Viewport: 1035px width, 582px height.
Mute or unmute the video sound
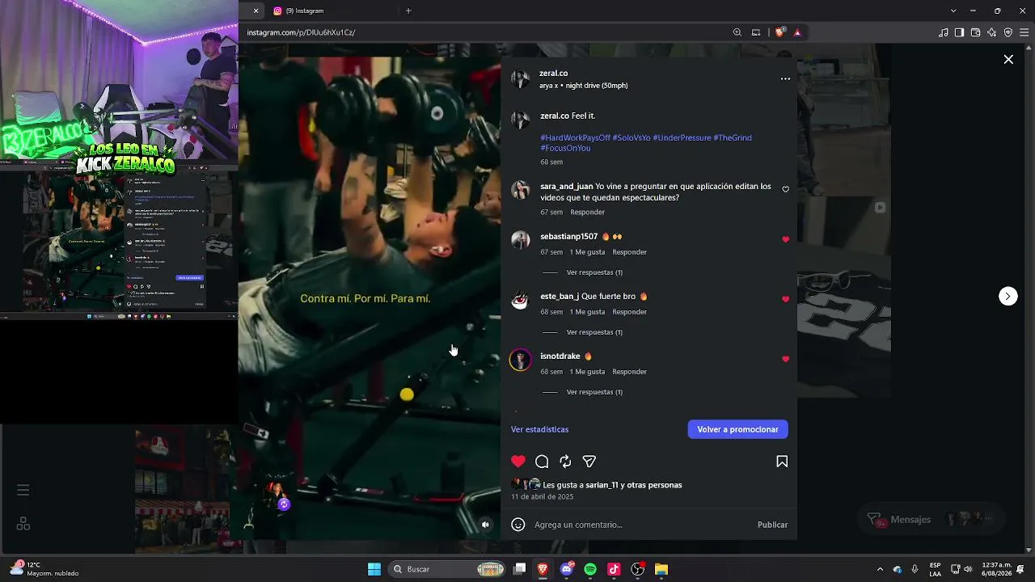click(485, 525)
